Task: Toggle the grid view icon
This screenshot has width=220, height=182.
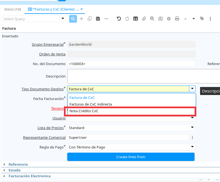Action: pyautogui.click(x=136, y=19)
